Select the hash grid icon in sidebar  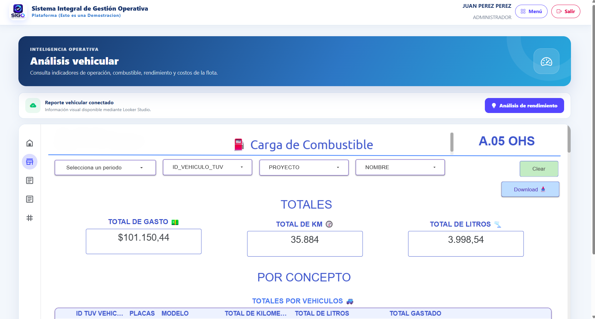tap(30, 218)
